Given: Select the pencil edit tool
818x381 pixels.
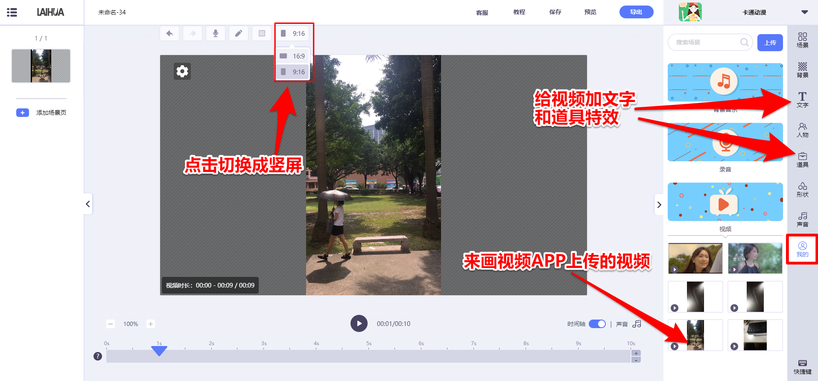Looking at the screenshot, I should click(239, 33).
